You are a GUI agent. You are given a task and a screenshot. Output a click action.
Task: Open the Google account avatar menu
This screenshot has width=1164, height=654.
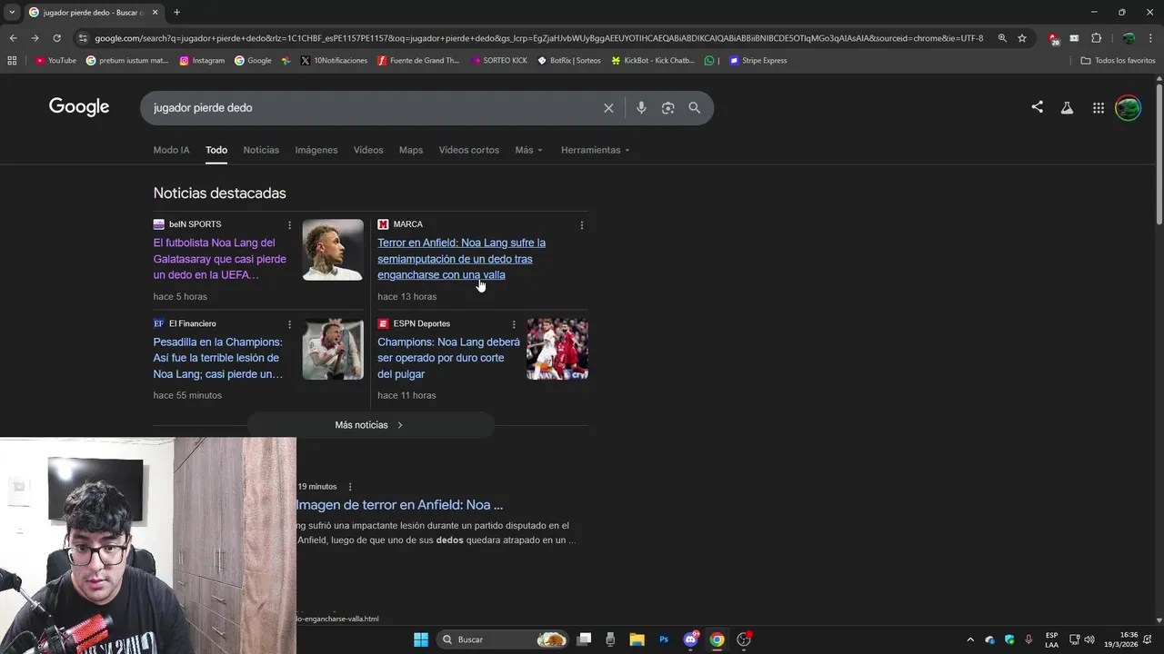pyautogui.click(x=1128, y=108)
